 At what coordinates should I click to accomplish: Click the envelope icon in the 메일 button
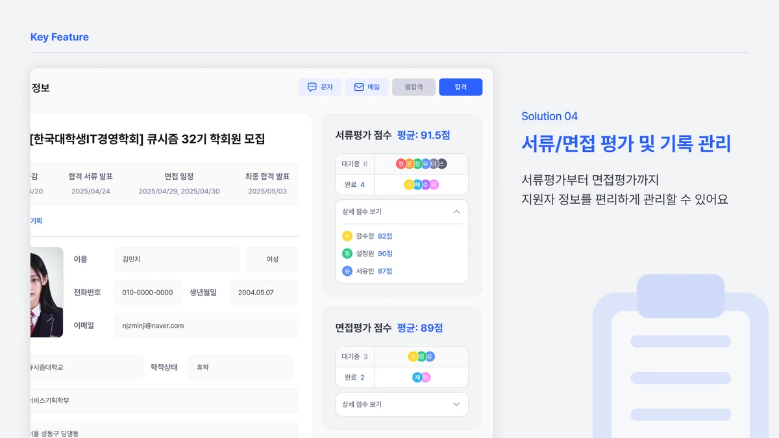(x=359, y=87)
